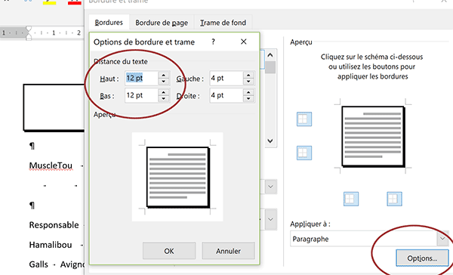The width and height of the screenshot is (453, 275).
Task: Click the Galls text in document
Action: tap(39, 264)
